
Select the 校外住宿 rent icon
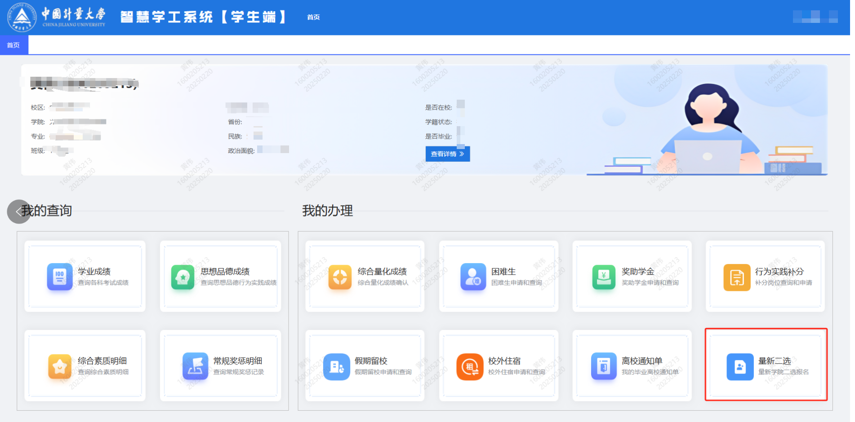tap(470, 366)
